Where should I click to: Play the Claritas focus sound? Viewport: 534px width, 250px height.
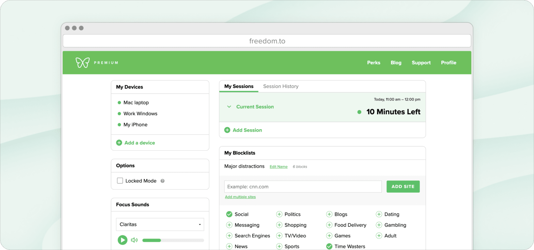tap(122, 240)
